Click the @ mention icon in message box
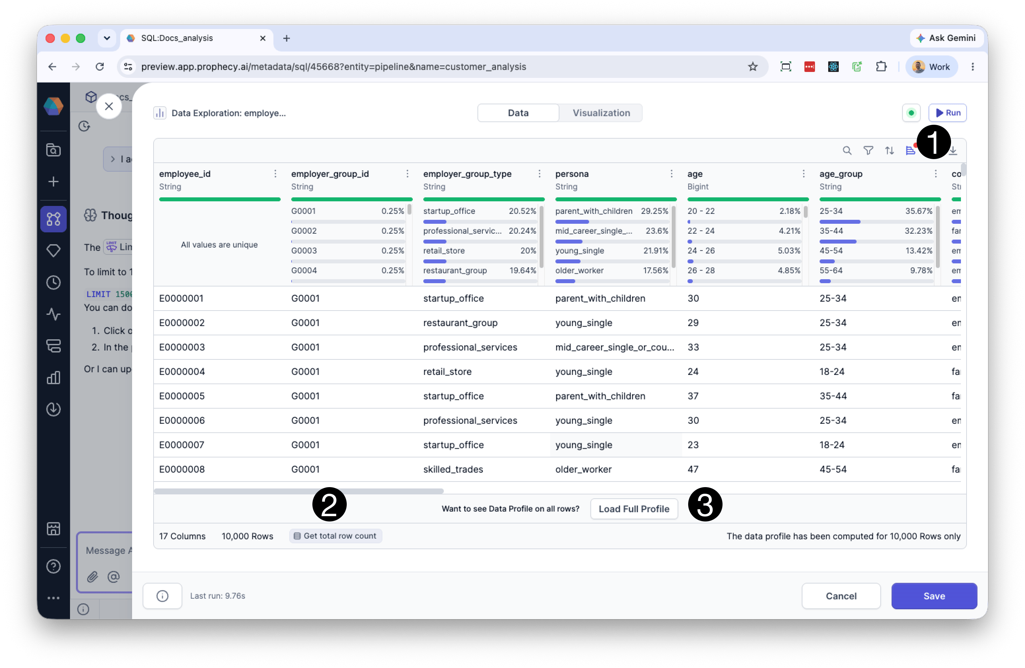This screenshot has width=1025, height=668. [x=114, y=577]
